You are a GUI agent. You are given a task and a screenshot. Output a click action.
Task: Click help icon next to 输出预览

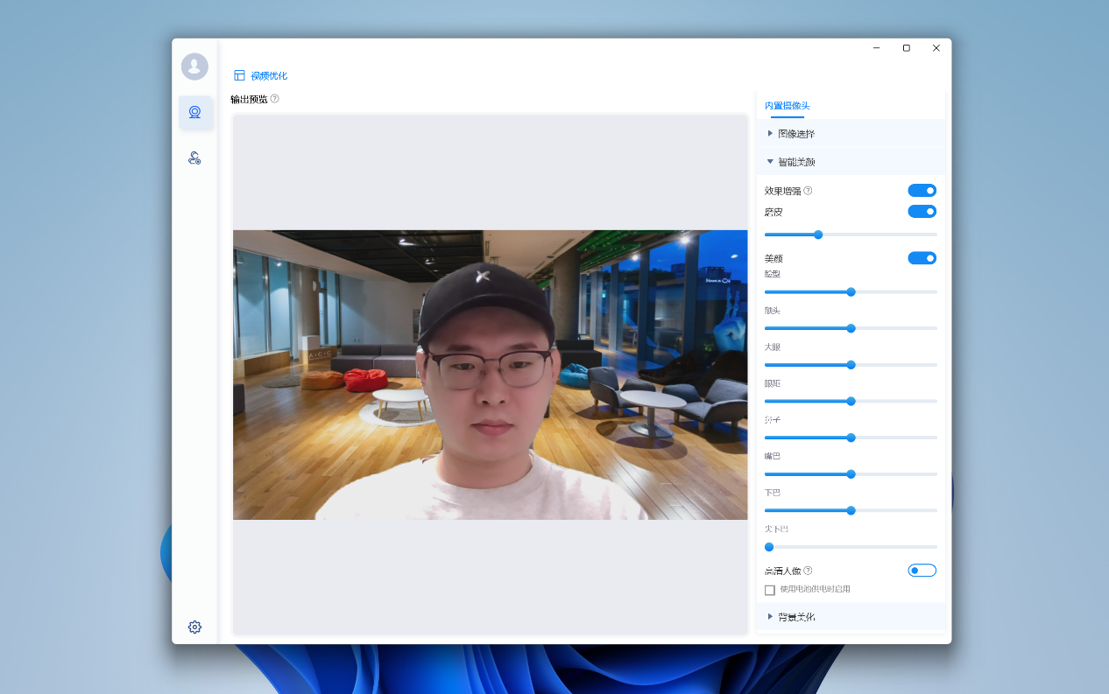click(274, 99)
